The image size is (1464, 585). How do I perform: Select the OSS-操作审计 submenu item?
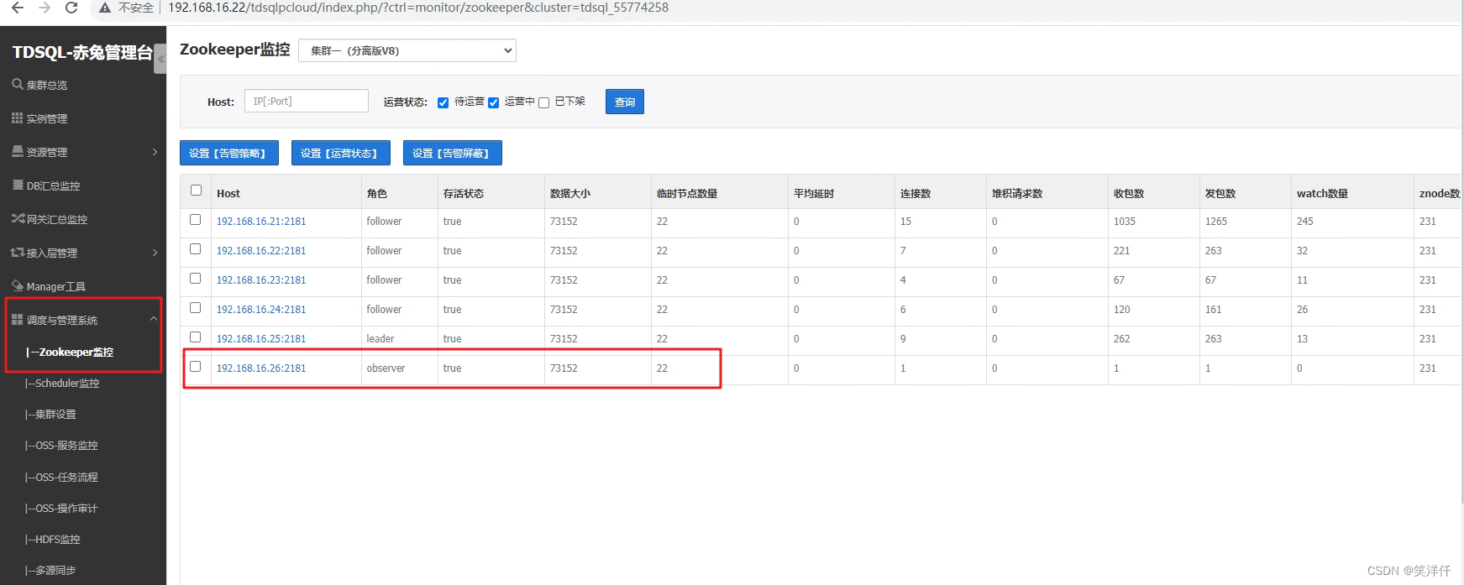point(61,508)
